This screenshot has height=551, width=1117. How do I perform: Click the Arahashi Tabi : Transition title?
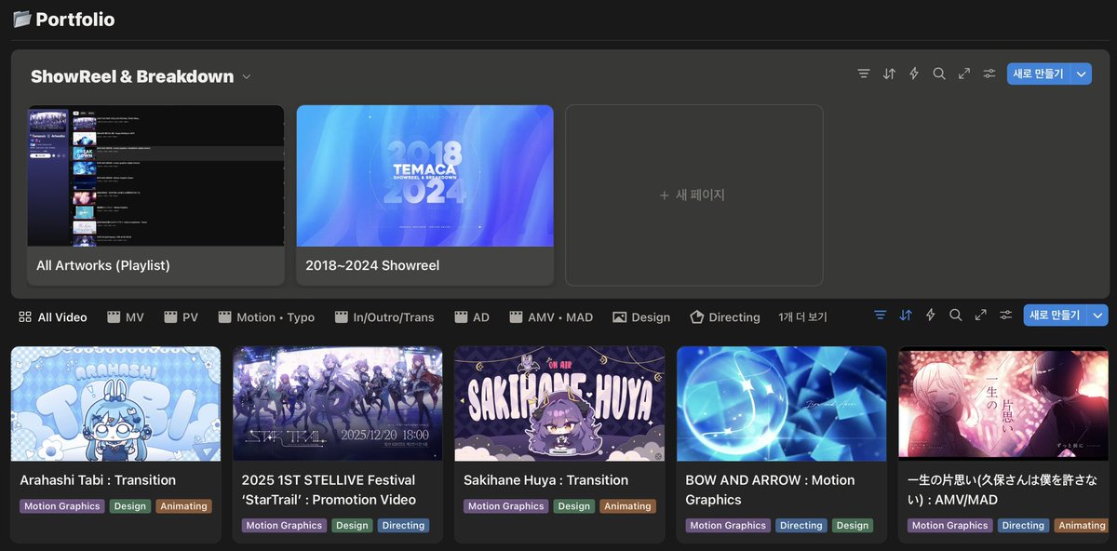98,480
